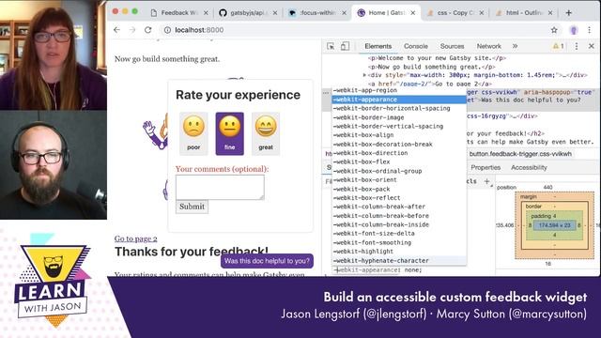
Task: Open the DevTools warnings count badge
Action: tap(558, 46)
